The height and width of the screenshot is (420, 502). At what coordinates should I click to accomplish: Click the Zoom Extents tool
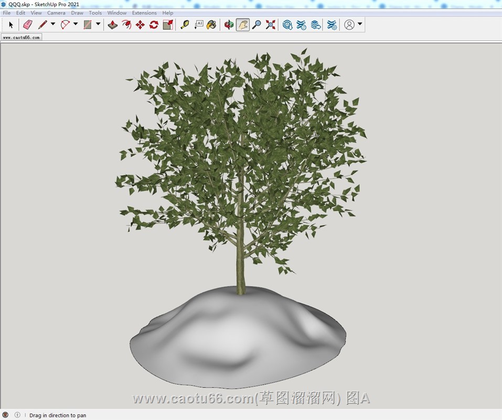(x=271, y=25)
